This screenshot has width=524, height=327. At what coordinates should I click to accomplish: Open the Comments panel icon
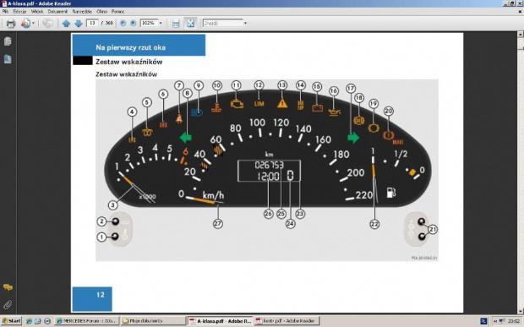(8, 287)
